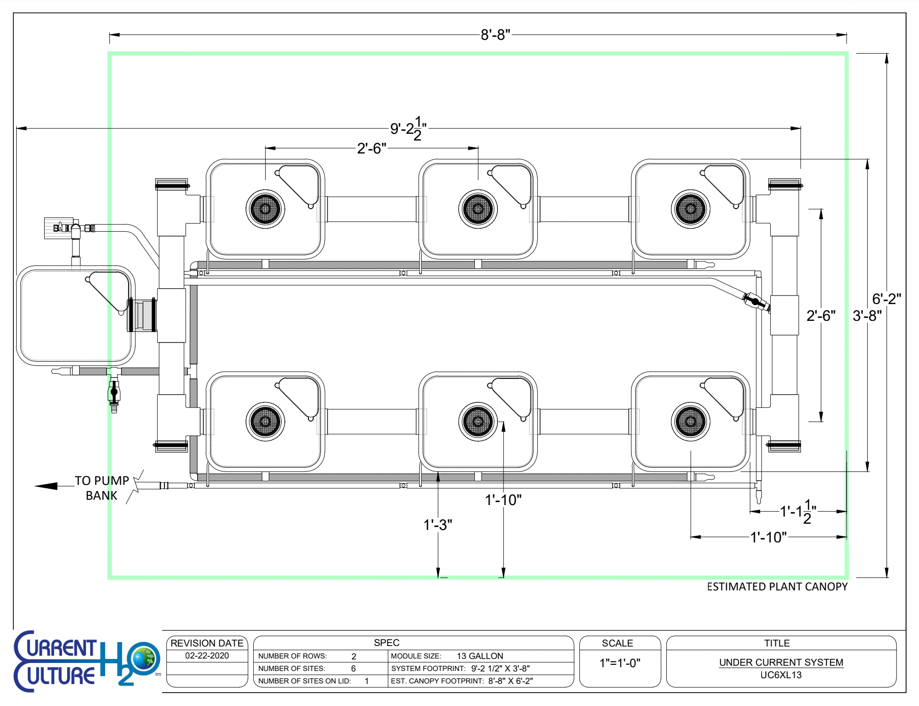Click the ESTIMATED PLANT CANOPY label
Image resolution: width=919 pixels, height=706 pixels.
click(x=777, y=587)
